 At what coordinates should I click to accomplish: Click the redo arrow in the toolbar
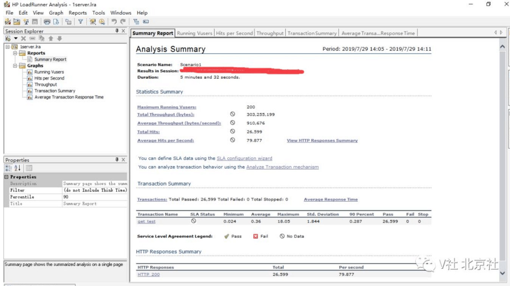tap(123, 22)
